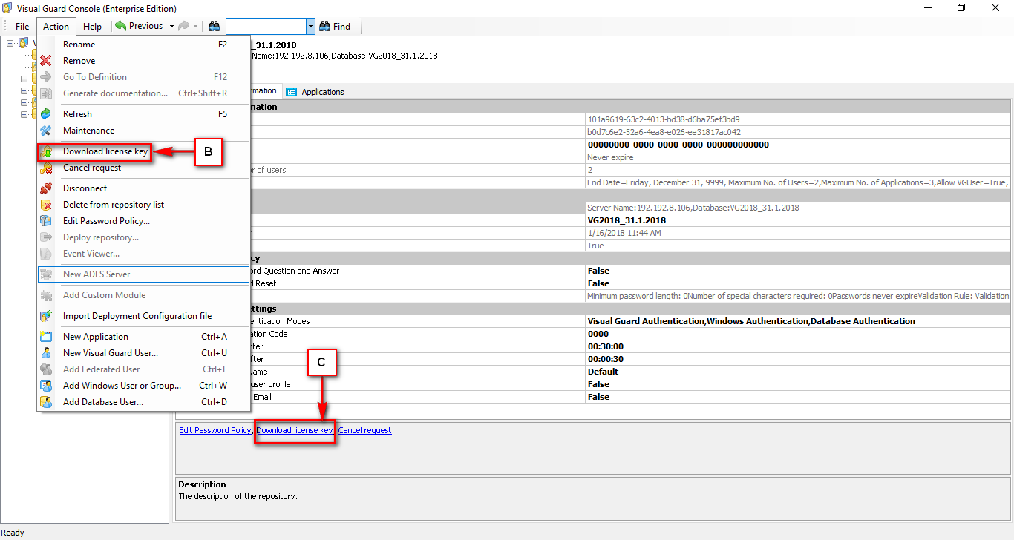
Task: Click the Cancel request key icon
Action: (x=46, y=167)
